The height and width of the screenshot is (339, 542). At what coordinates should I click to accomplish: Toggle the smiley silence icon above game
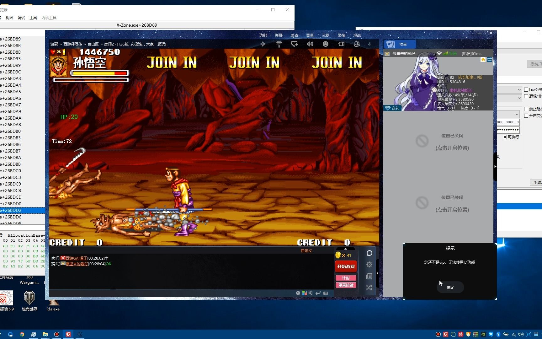326,44
